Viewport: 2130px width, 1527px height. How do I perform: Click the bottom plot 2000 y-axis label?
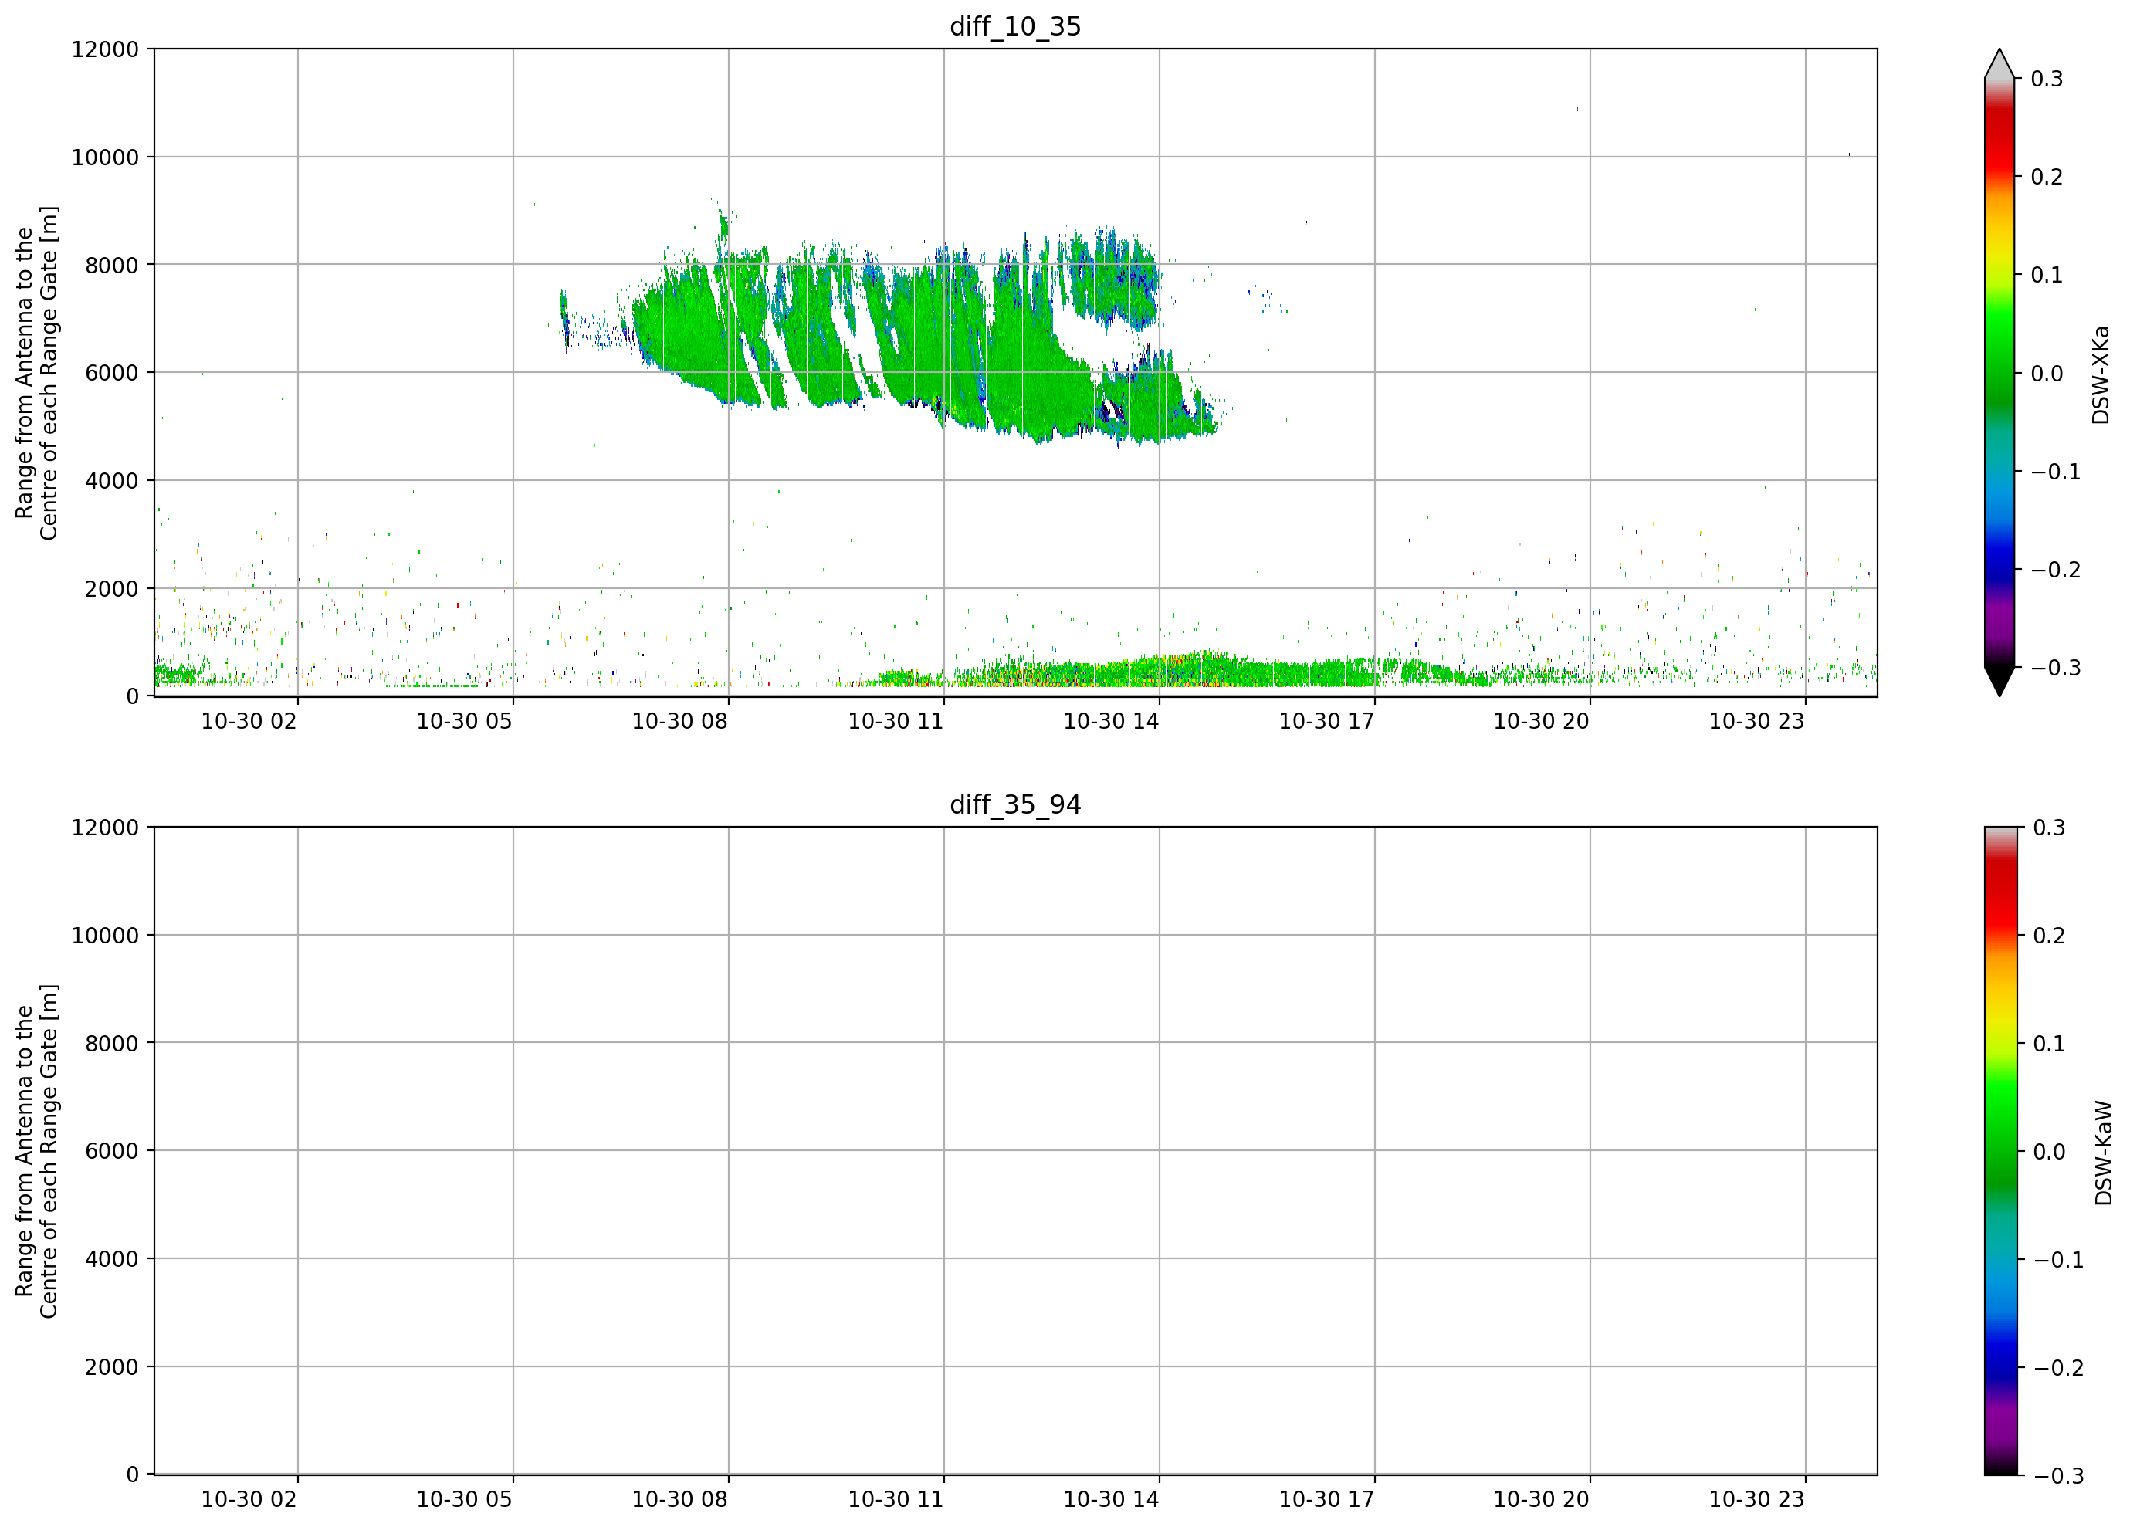click(x=112, y=1367)
